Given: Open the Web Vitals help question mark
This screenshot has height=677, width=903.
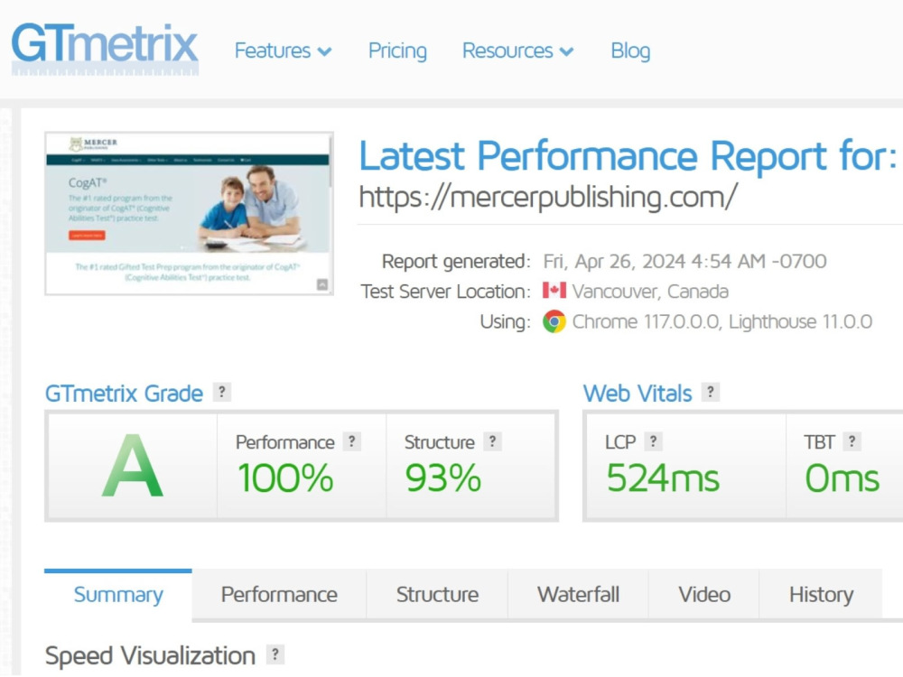Looking at the screenshot, I should tap(710, 392).
